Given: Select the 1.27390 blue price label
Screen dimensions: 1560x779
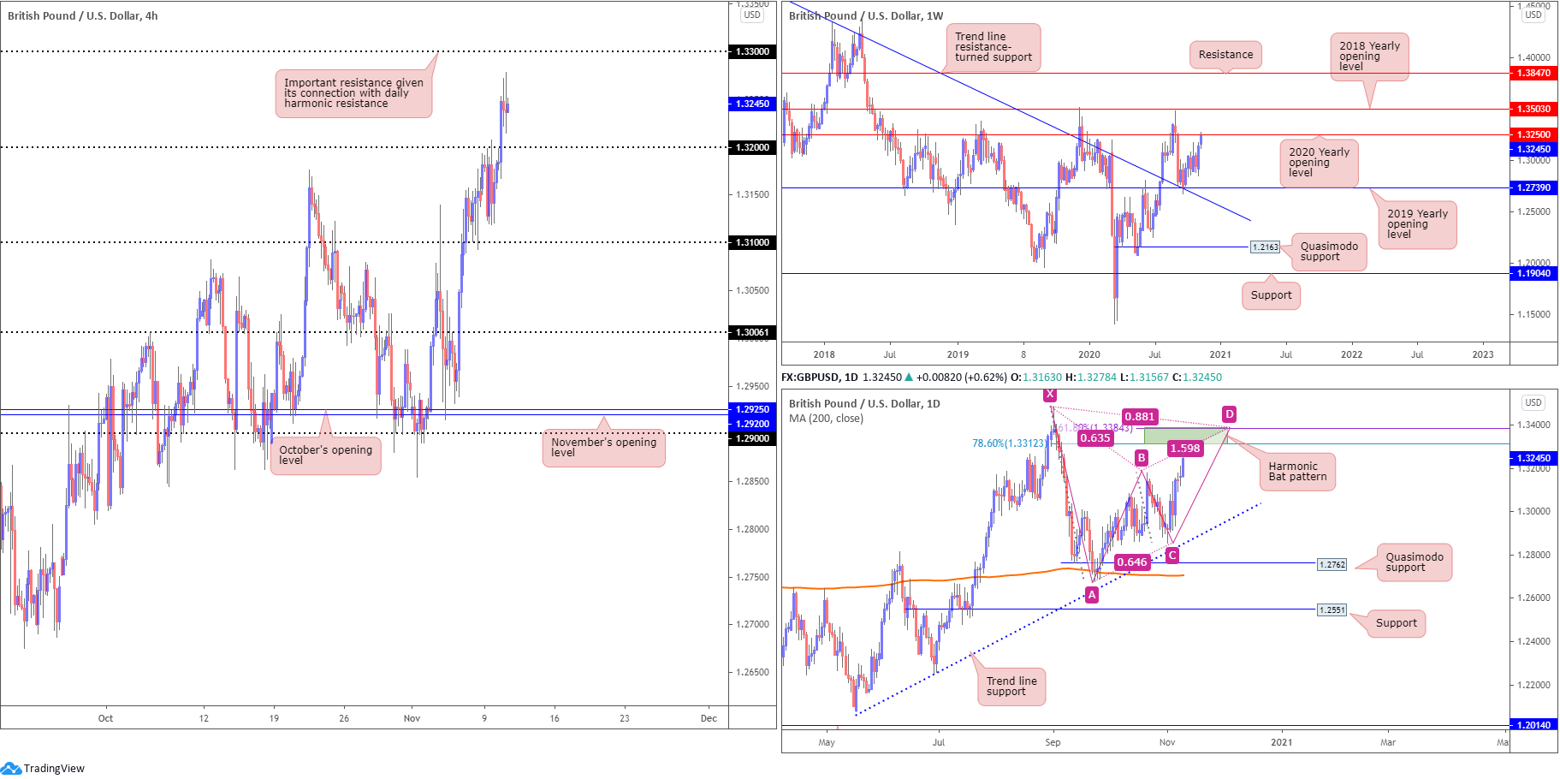Looking at the screenshot, I should pyautogui.click(x=1533, y=187).
